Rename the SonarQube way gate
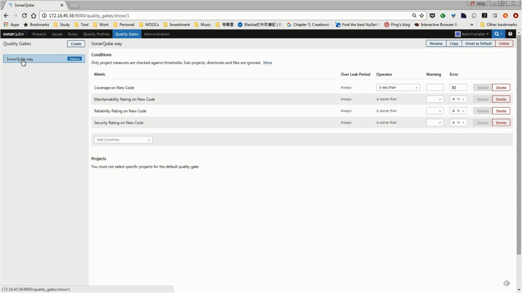This screenshot has height=293, width=522. tap(436, 43)
